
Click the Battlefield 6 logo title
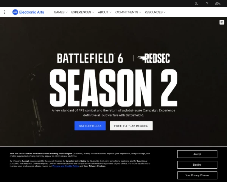coord(90,58)
